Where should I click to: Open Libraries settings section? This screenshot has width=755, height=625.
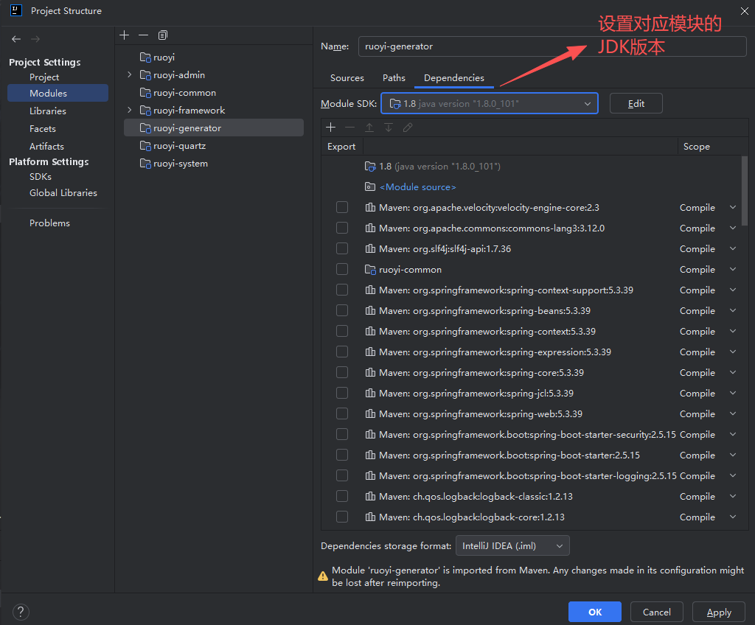[x=48, y=111]
